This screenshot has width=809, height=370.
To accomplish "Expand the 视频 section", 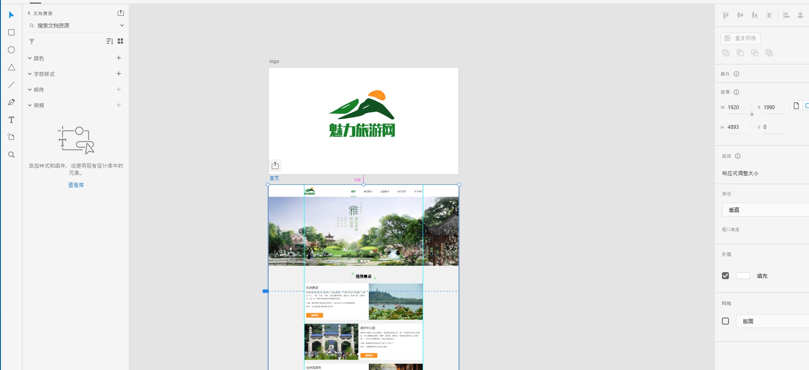I will (x=30, y=105).
